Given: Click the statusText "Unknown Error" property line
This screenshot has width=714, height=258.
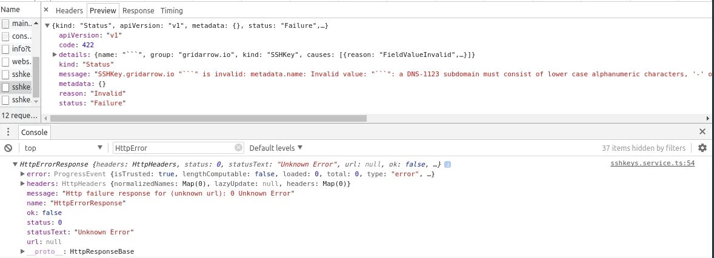Looking at the screenshot, I should pyautogui.click(x=80, y=232).
